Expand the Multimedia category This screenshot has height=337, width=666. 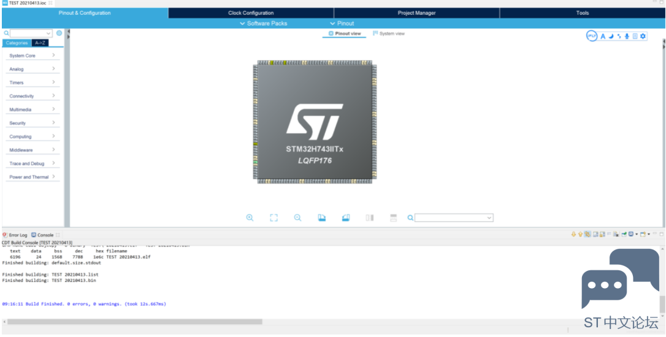tap(33, 109)
